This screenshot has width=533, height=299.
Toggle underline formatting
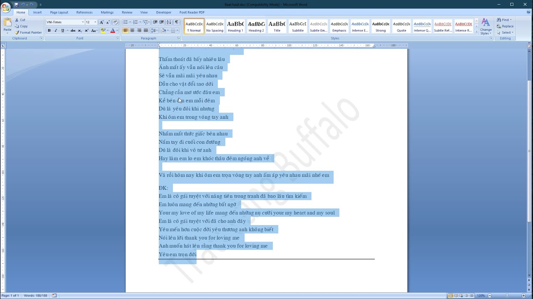62,31
